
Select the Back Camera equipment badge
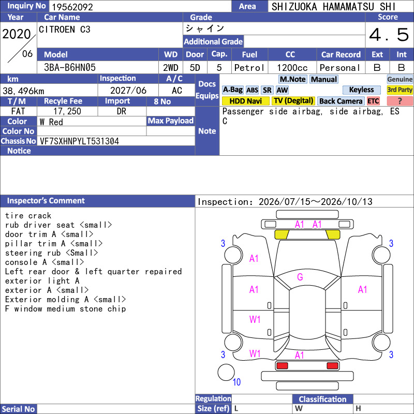pyautogui.click(x=341, y=101)
